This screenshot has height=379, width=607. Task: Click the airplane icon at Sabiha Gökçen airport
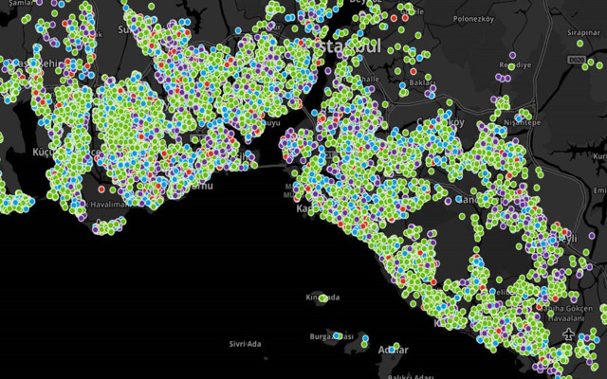coord(568,335)
